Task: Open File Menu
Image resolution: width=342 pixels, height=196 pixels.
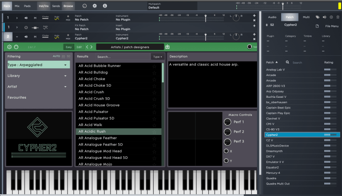Action: 332,26
